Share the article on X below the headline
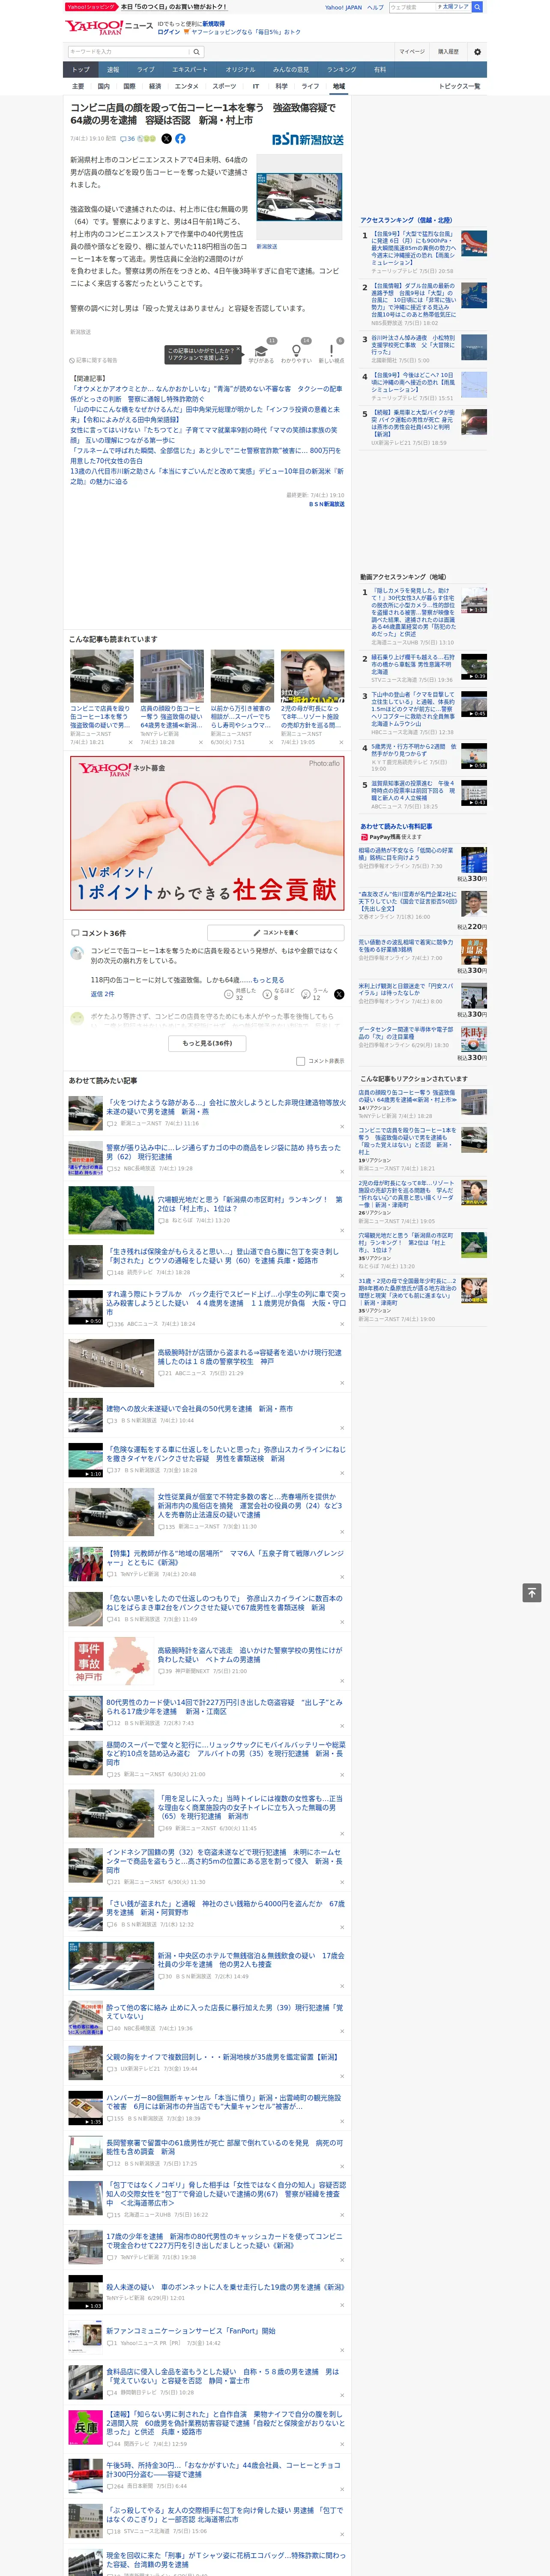550x2576 pixels. (167, 139)
